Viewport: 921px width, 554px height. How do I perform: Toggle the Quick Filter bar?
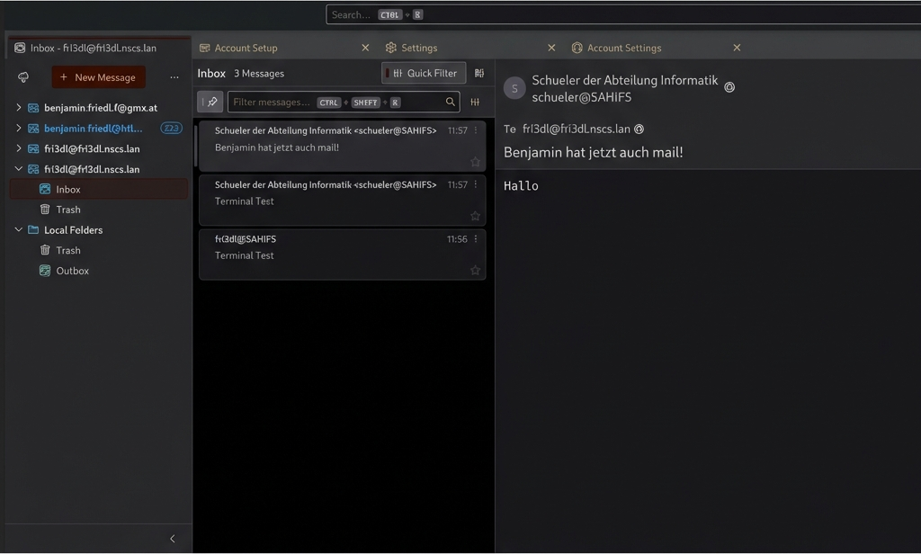[x=424, y=74]
